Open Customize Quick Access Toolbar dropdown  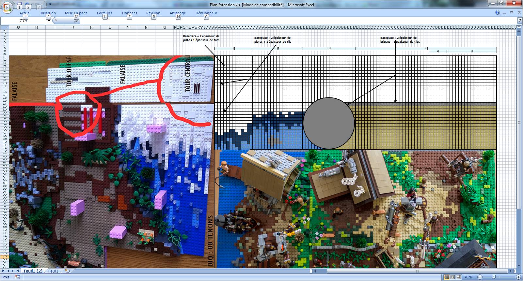(50, 5)
